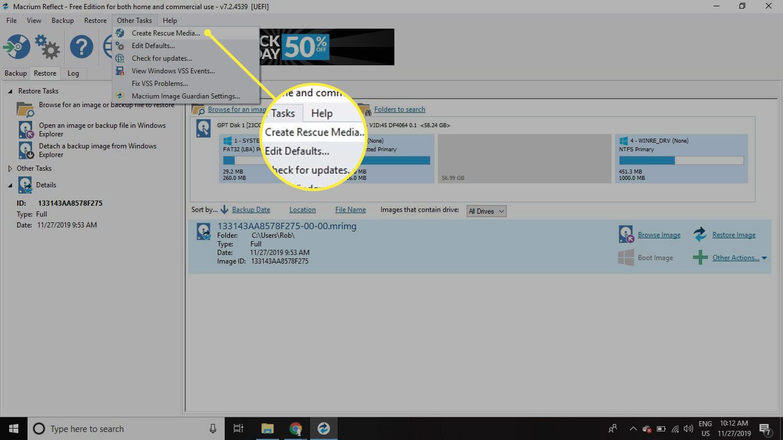This screenshot has width=783, height=440.
Task: Click the folder icon for Browse for an image task
Action: [x=25, y=108]
